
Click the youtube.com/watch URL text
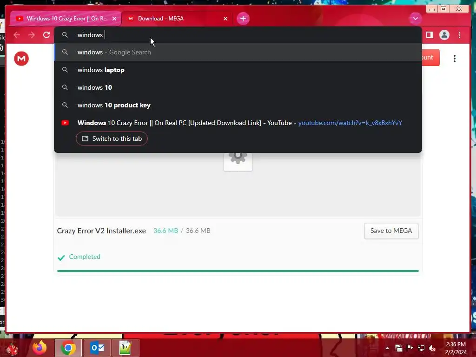click(350, 123)
